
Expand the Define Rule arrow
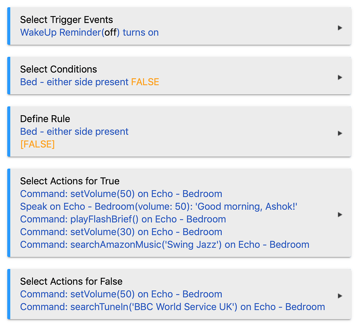340,133
